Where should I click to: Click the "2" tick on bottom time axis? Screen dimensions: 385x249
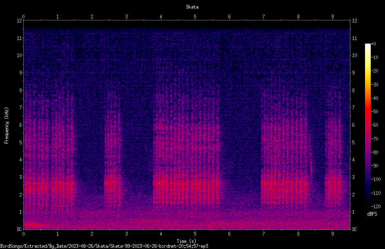coord(92,234)
